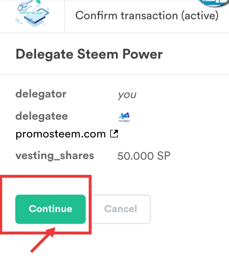Screen dimensions: 229x259
Task: Click the horizontal line below the header
Action: [x=115, y=33]
